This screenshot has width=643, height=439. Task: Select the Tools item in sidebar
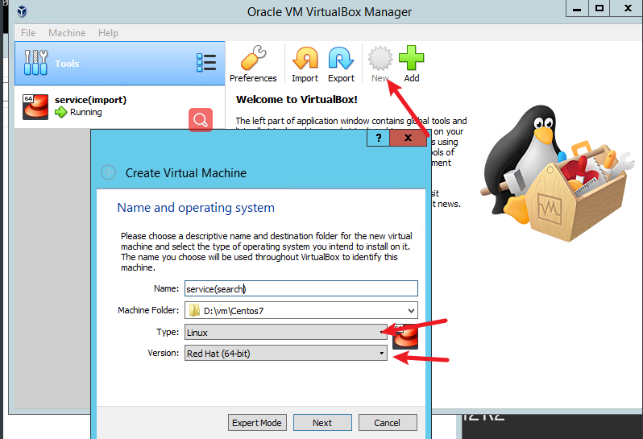tap(120, 63)
